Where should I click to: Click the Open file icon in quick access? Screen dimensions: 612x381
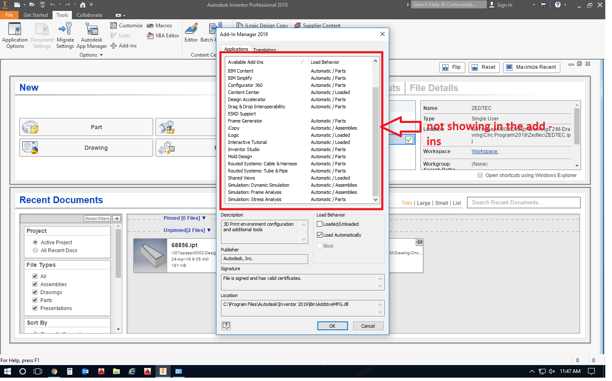point(32,5)
